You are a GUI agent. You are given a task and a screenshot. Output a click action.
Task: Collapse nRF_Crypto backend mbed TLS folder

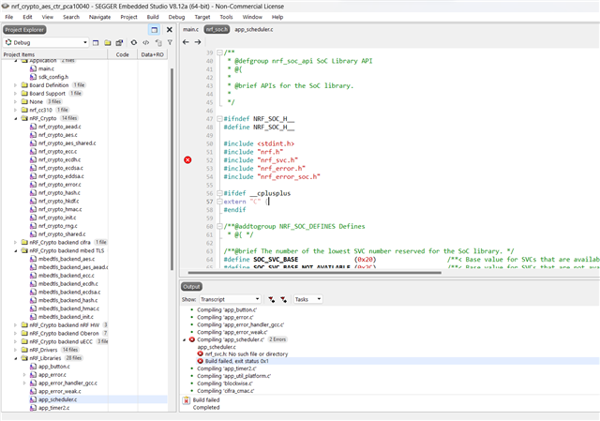tap(15, 250)
